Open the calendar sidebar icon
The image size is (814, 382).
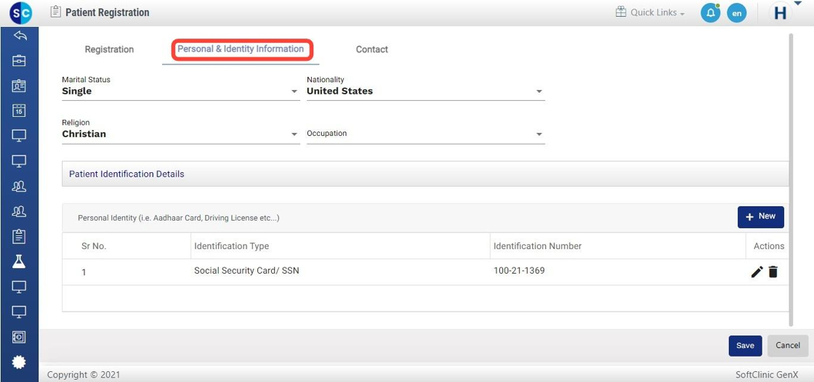tap(19, 110)
